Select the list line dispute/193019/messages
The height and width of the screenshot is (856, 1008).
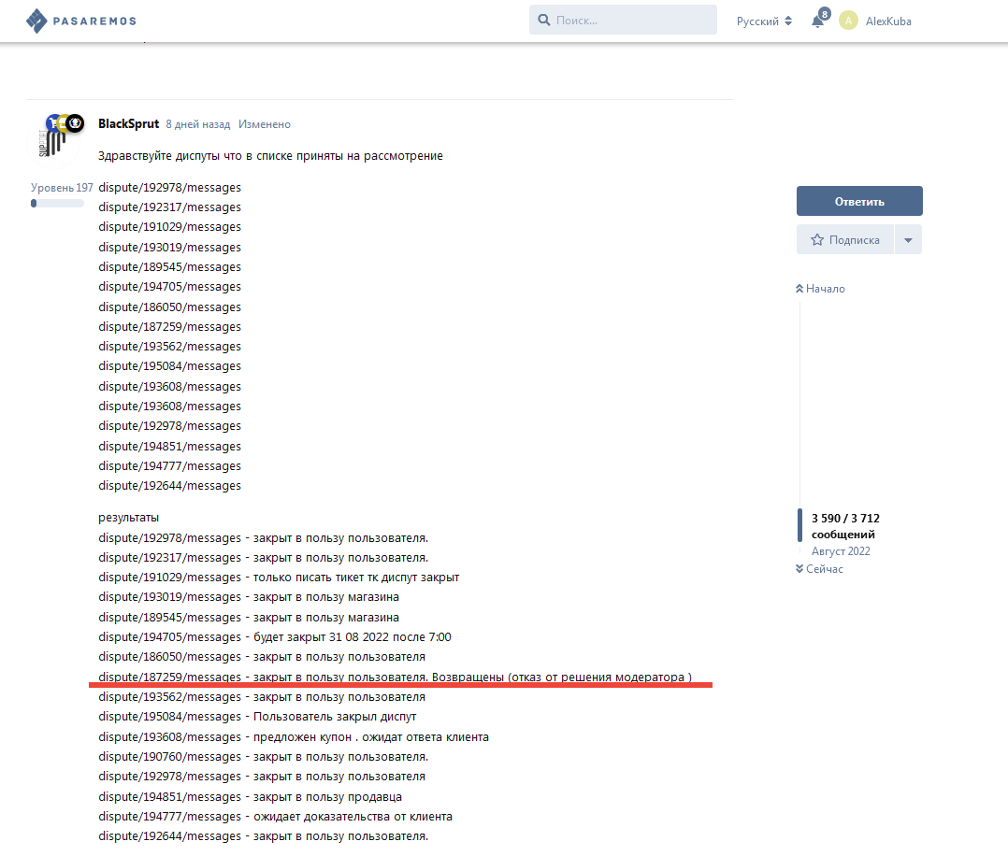tap(170, 248)
